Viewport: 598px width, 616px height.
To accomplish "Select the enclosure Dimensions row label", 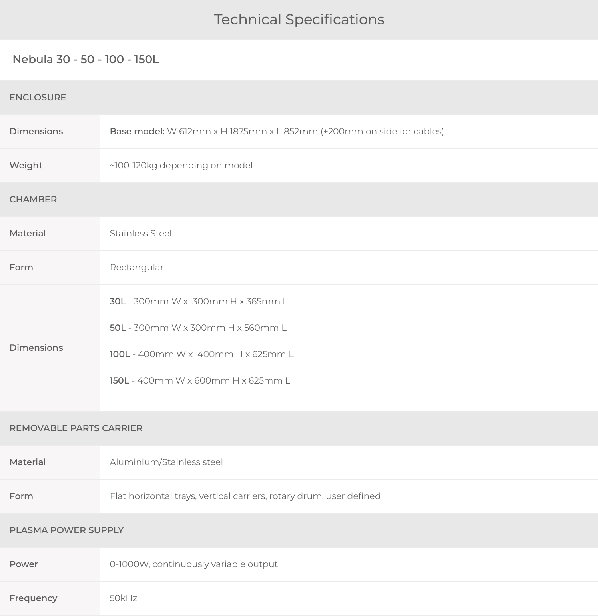I will [x=36, y=131].
